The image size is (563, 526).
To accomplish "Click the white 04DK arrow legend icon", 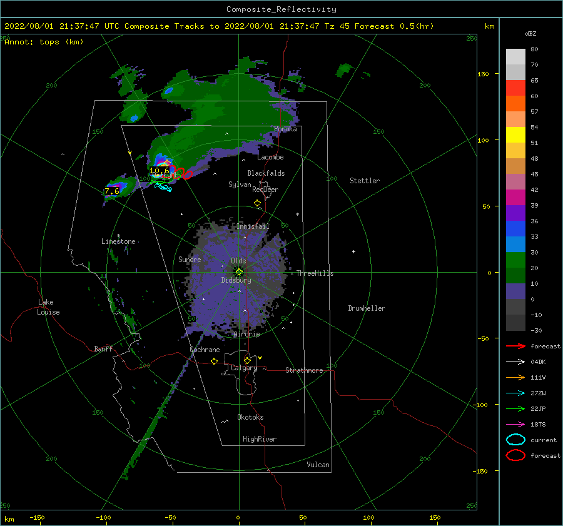I will click(x=515, y=362).
